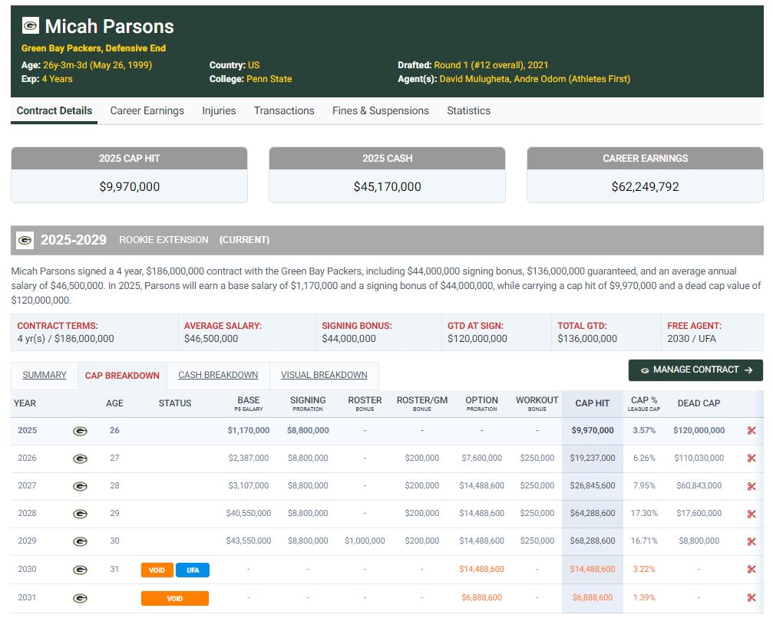Click the 2027 cap hit $26,845,600

tap(593, 485)
